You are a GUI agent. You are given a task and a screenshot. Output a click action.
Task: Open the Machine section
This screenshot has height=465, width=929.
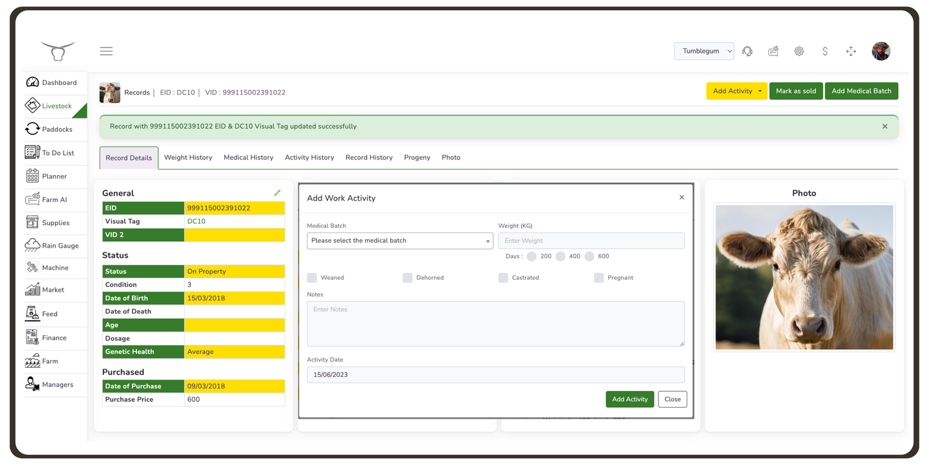[x=54, y=267]
